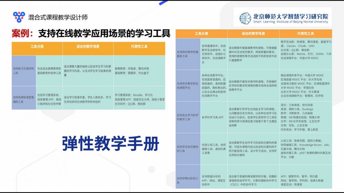The height and width of the screenshot is (193, 344).
Task: Click the blue and red dots logo icon
Action: [19, 17]
